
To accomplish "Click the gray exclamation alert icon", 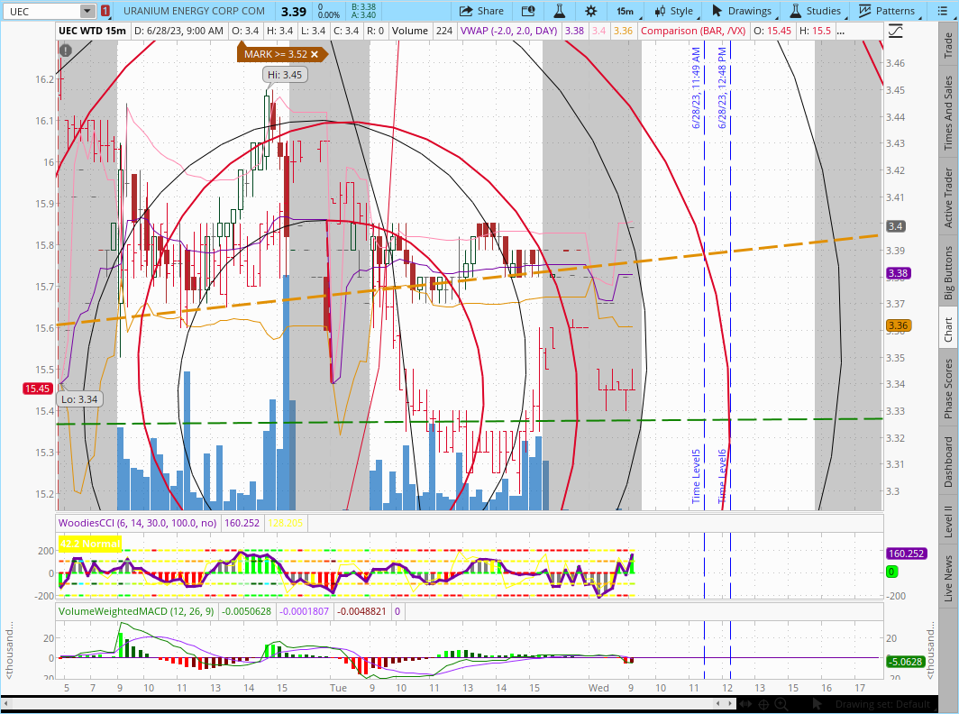I will [x=66, y=50].
